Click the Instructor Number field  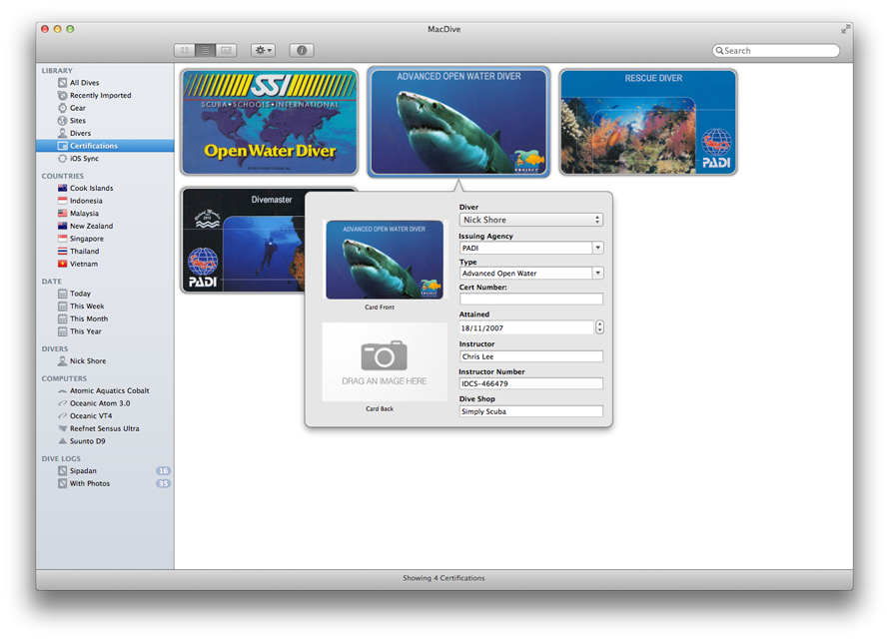point(530,383)
